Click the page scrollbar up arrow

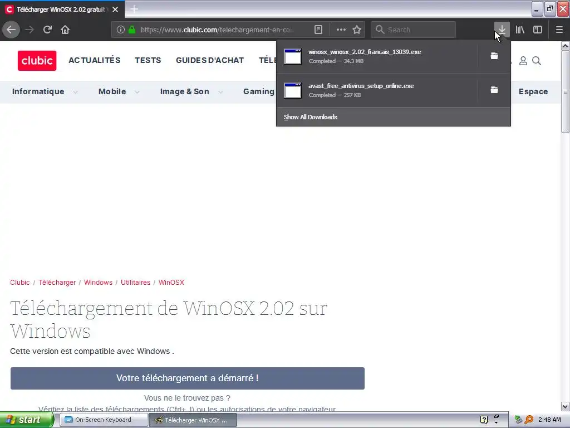pyautogui.click(x=565, y=46)
